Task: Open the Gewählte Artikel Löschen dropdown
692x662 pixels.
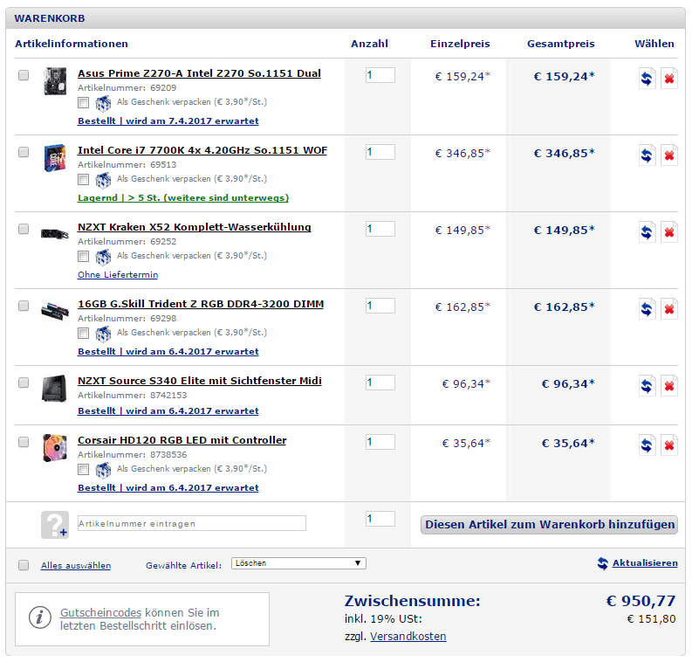Action: point(298,564)
